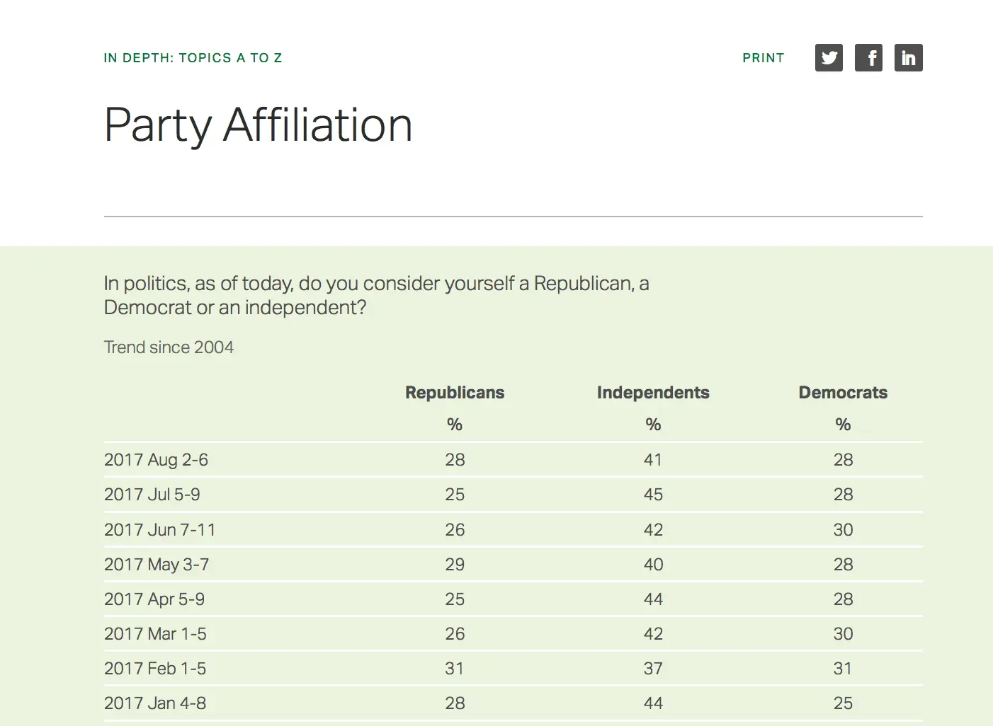Share the page on Twitter
The height and width of the screenshot is (726, 993).
pyautogui.click(x=829, y=58)
